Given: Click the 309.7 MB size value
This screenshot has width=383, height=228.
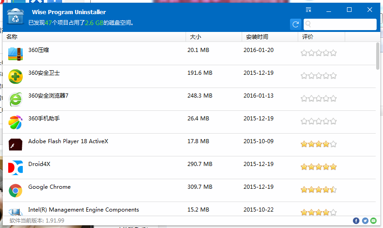Looking at the screenshot, I should tap(200, 187).
